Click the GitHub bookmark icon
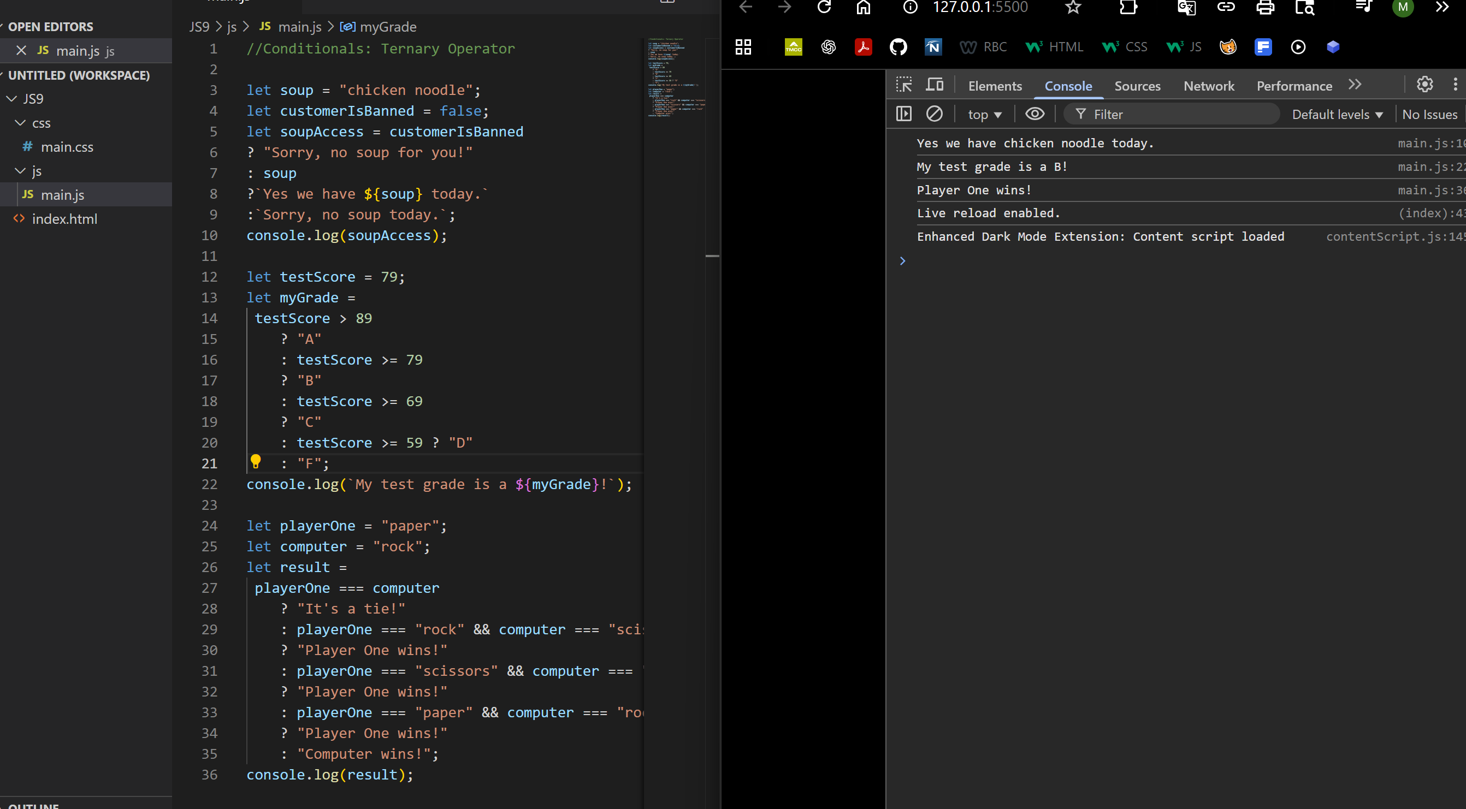 click(898, 46)
